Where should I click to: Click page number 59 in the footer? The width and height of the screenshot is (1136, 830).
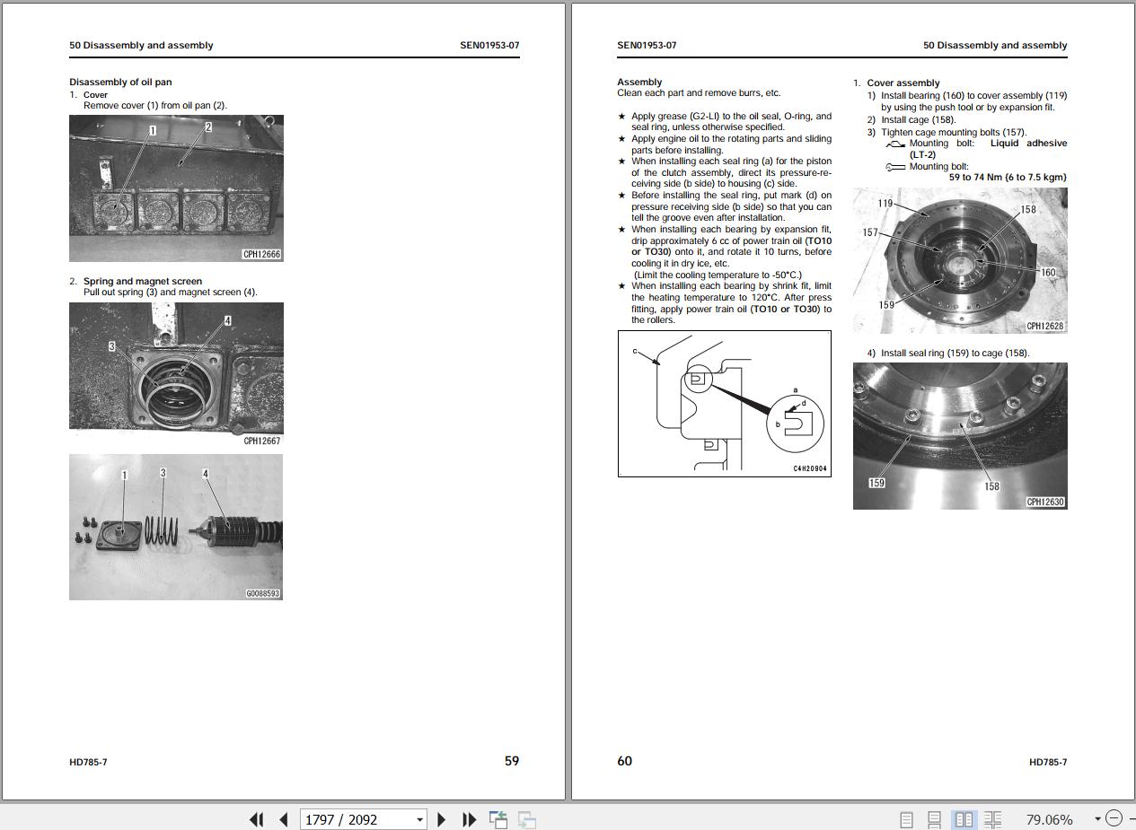[512, 761]
